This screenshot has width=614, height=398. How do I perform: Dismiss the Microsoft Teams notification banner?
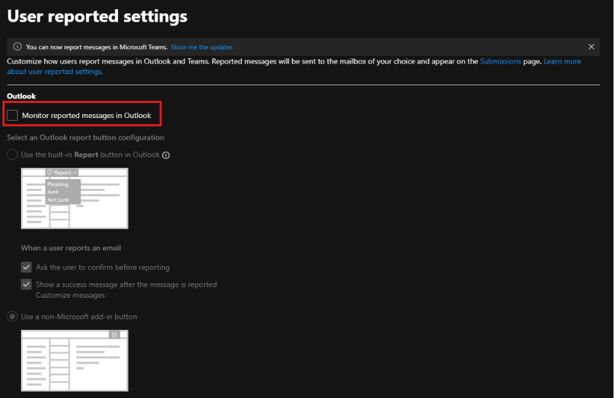coord(591,47)
